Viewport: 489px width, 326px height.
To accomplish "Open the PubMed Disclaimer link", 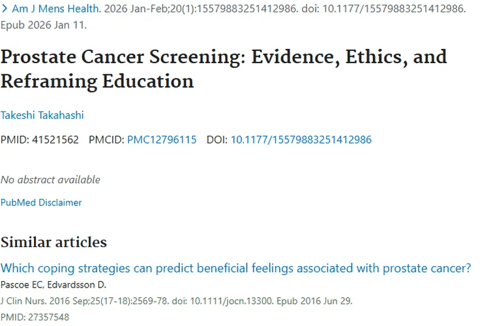I will [41, 203].
